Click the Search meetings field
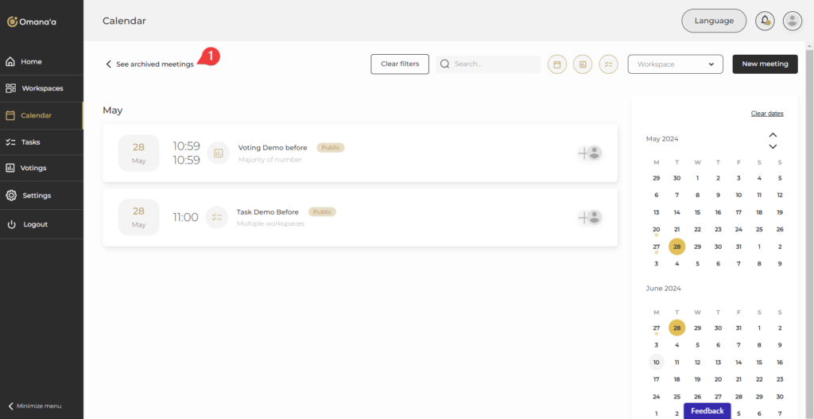 [x=493, y=64]
